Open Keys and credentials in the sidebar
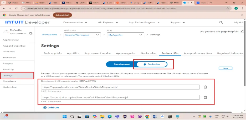The height and width of the screenshot is (120, 246). coord(14,46)
